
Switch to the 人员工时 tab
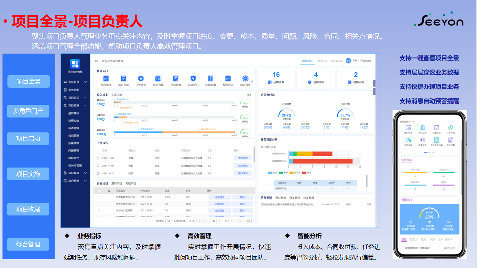coord(117,95)
